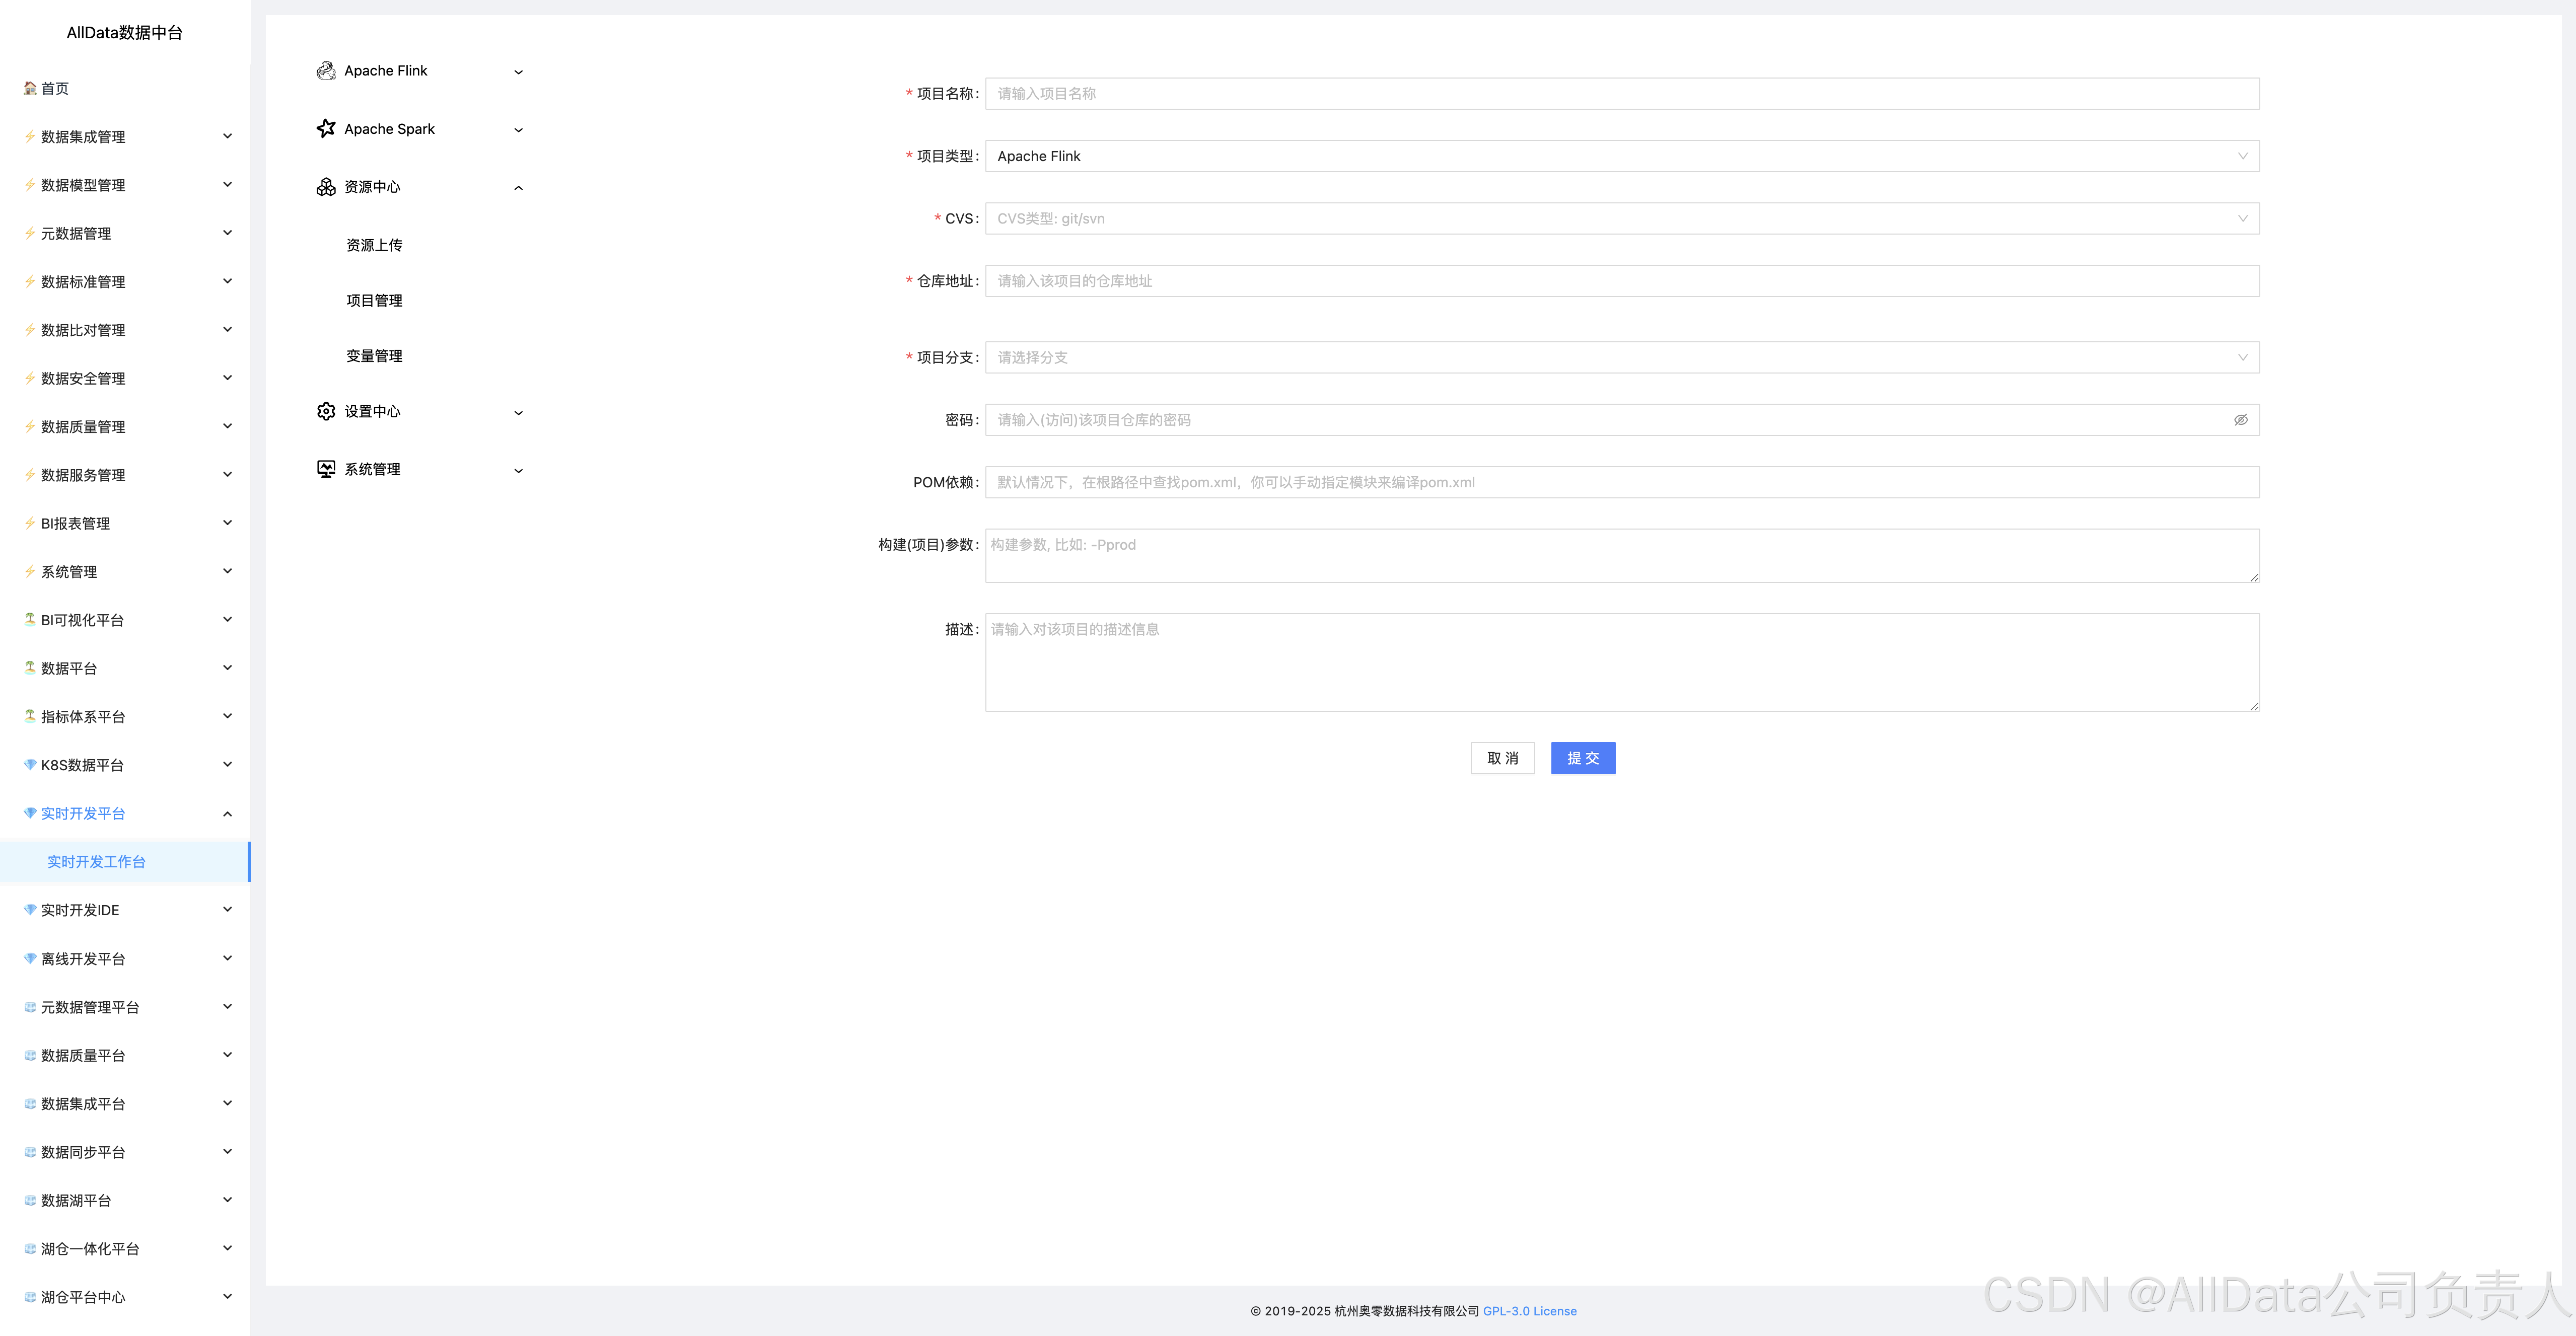Click the diamond icon beside 实时开发IDE
Viewport: 2576px width, 1336px height.
(30, 909)
